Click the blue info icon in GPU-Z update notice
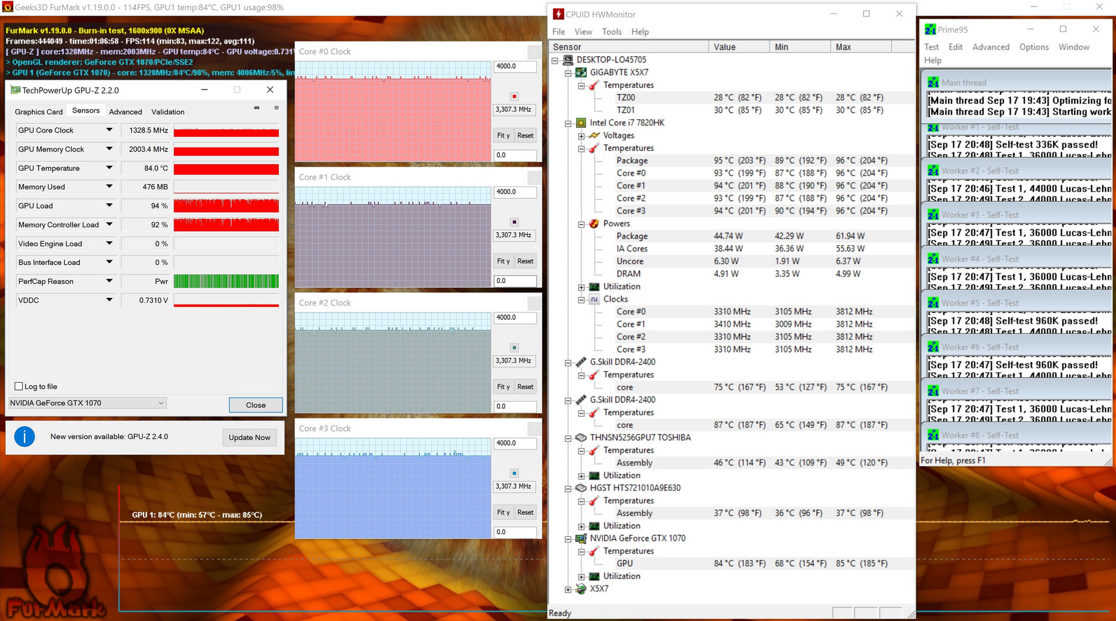 [x=24, y=437]
